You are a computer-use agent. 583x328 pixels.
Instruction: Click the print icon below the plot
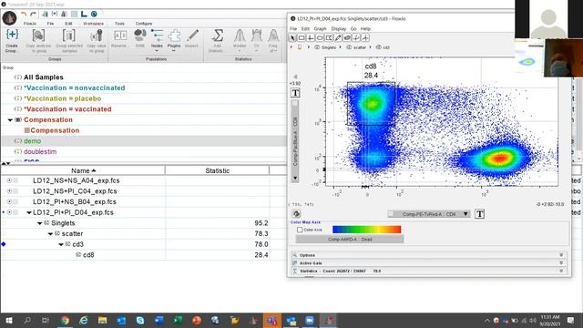(296, 214)
